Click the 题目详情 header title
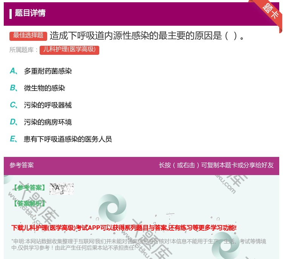283x259 pixels. (x=30, y=13)
